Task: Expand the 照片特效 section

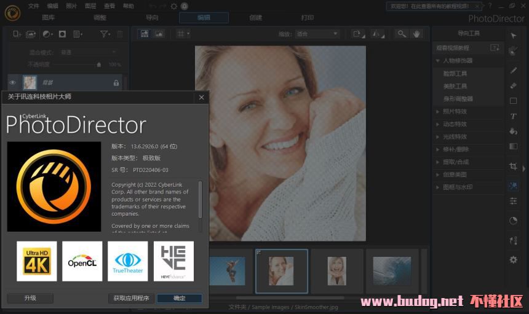Action: click(437, 111)
